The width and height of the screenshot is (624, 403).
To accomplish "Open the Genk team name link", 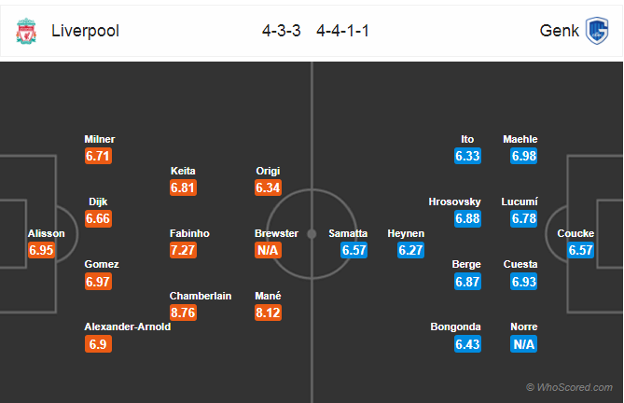I will (x=559, y=31).
